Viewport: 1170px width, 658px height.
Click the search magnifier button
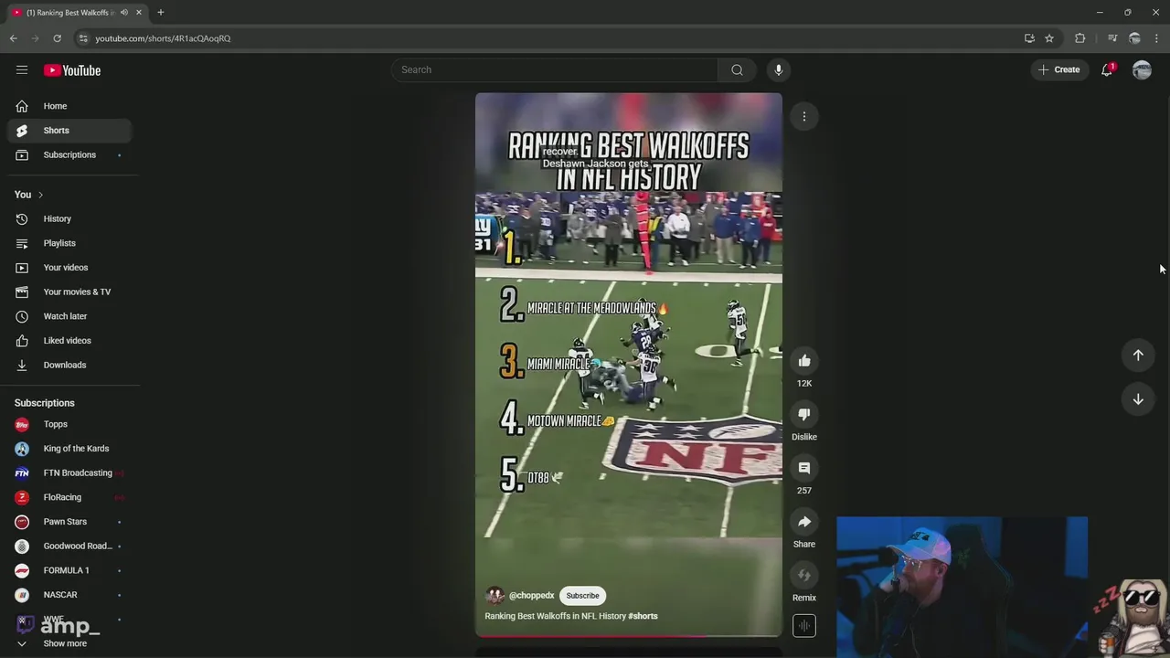pos(737,69)
